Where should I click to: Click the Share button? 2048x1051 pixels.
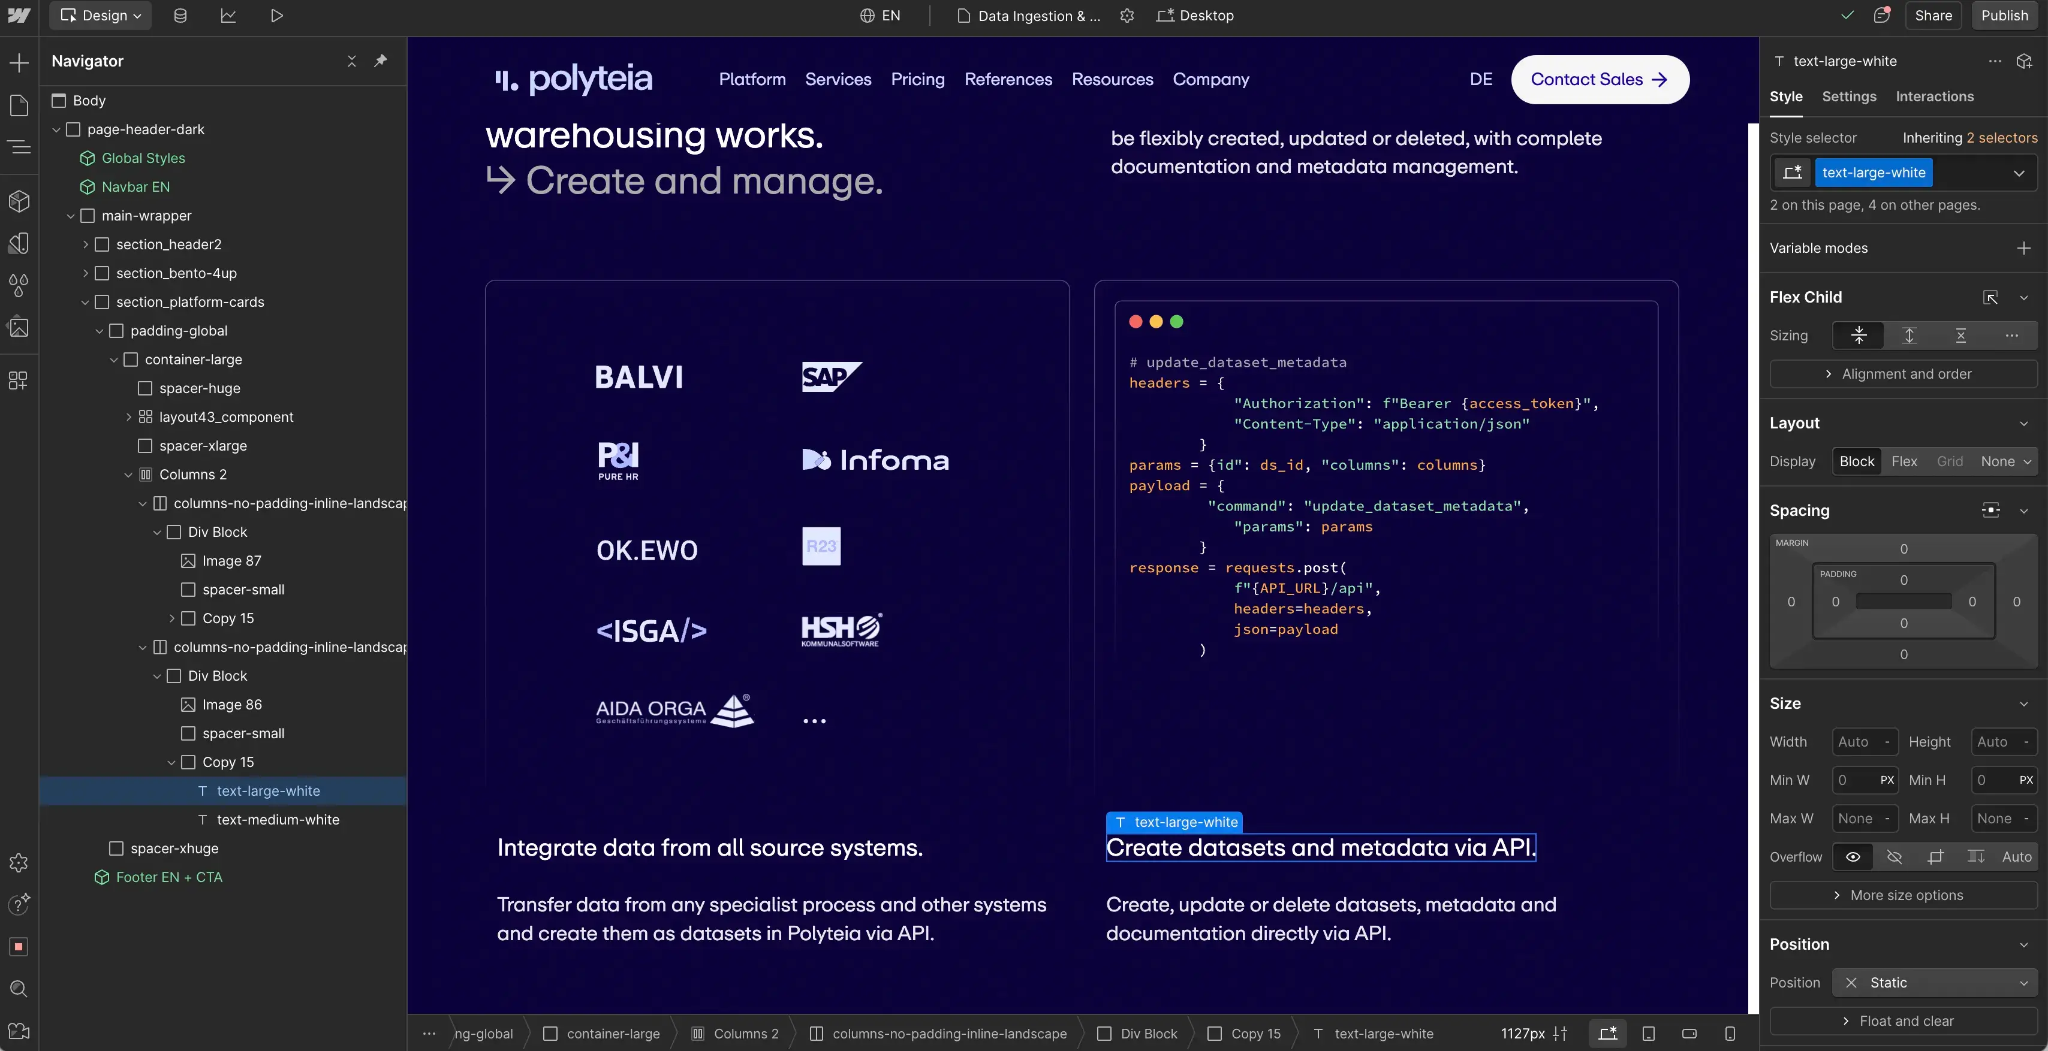pyautogui.click(x=1933, y=16)
